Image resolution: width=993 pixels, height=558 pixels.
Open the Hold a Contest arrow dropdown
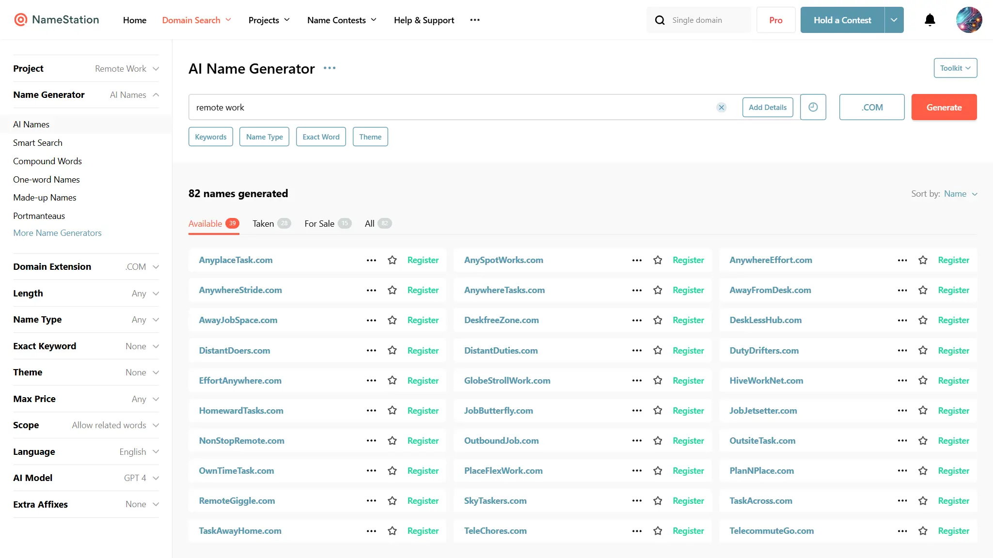894,20
